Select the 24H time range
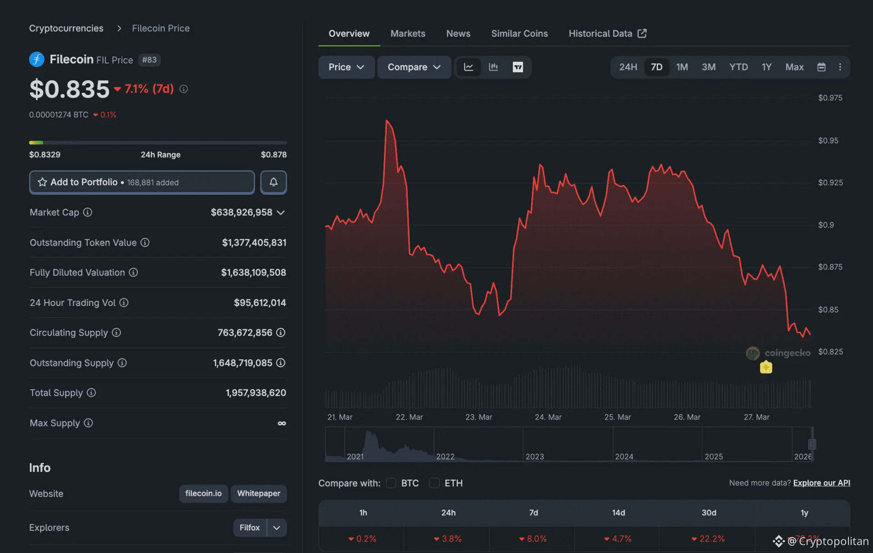The width and height of the screenshot is (873, 553). point(628,67)
